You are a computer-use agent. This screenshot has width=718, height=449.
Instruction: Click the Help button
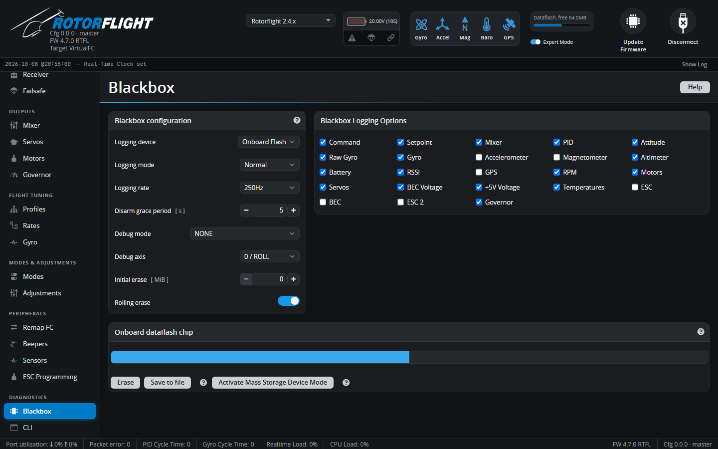pyautogui.click(x=695, y=87)
